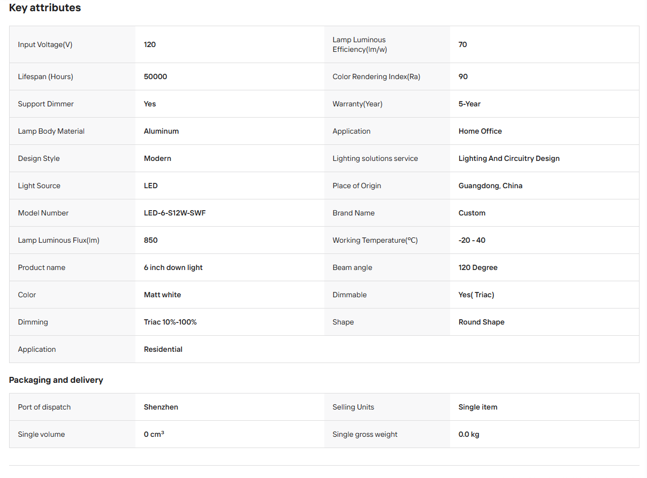Select the Residential application value

(x=163, y=349)
